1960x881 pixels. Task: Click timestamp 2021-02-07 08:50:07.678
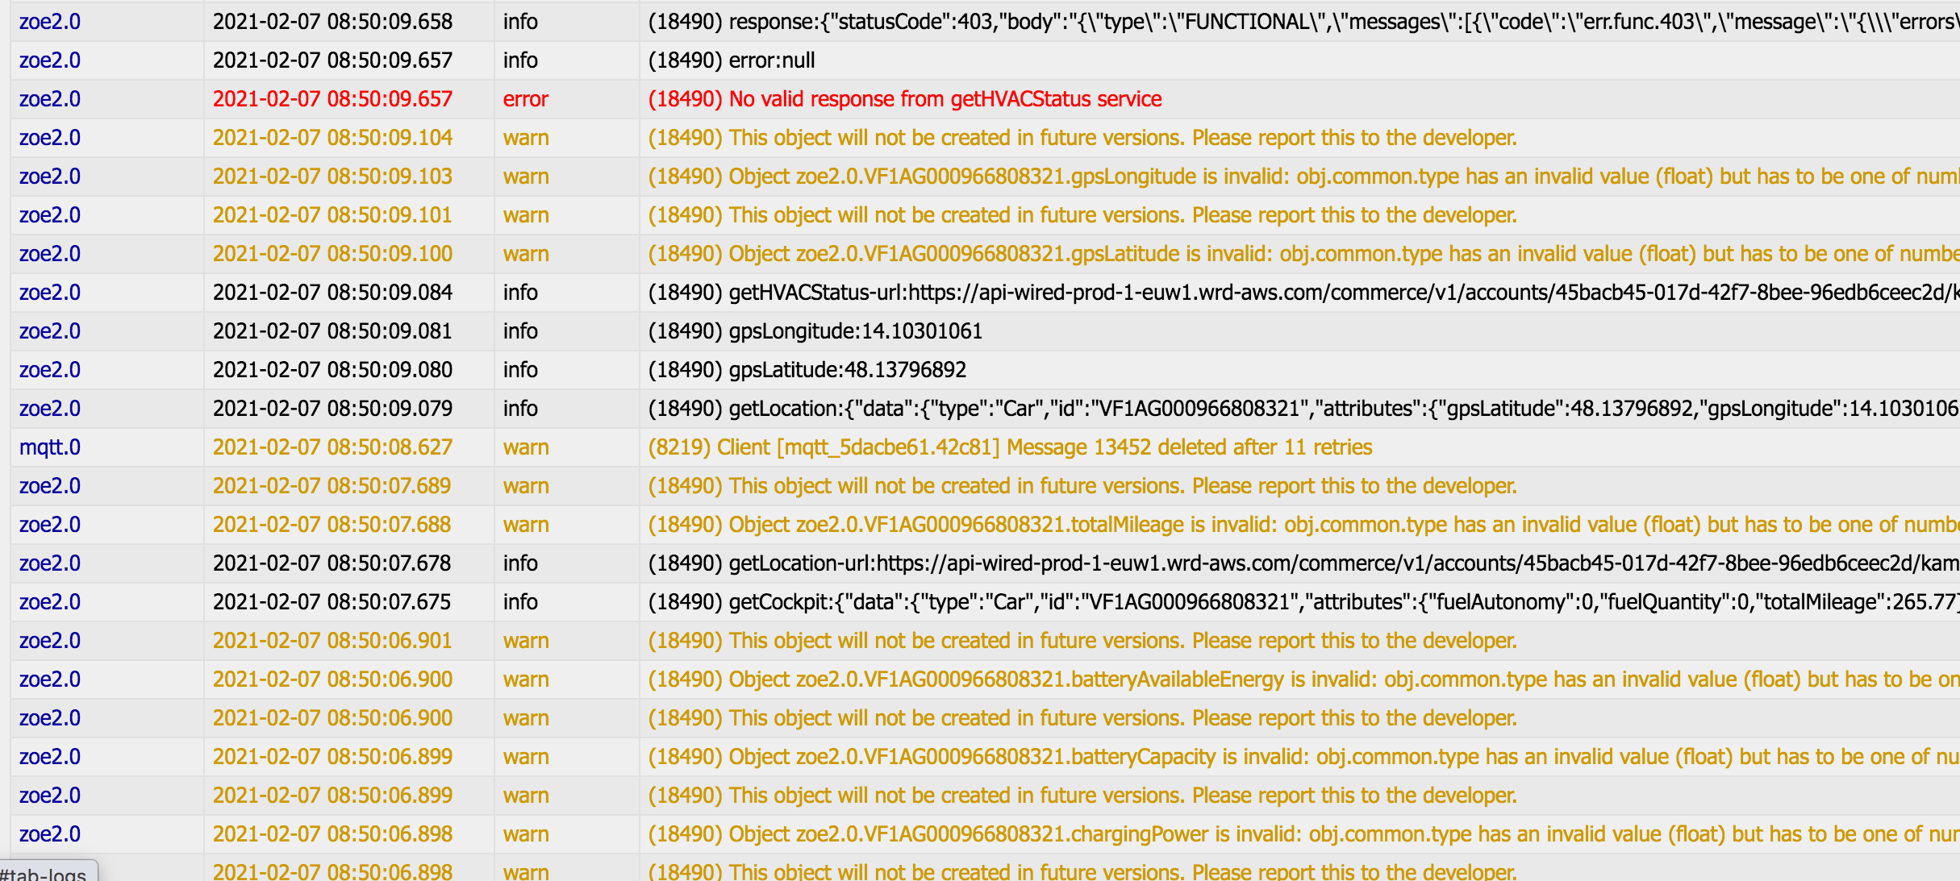point(332,563)
